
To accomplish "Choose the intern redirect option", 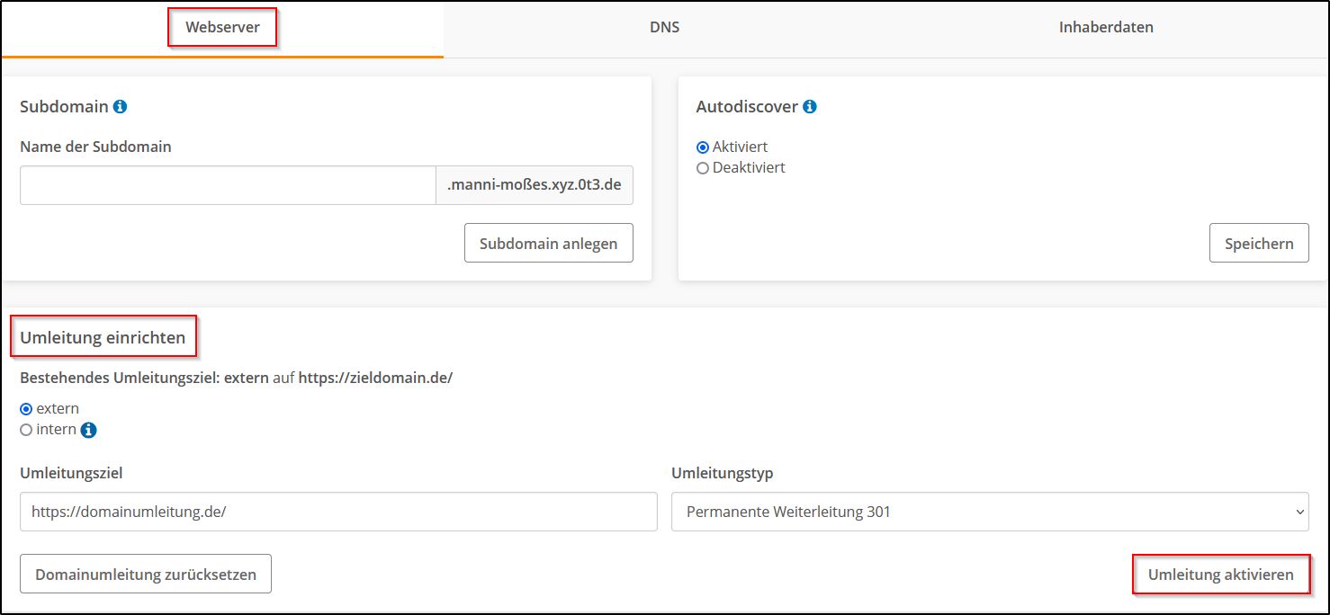I will pos(26,429).
